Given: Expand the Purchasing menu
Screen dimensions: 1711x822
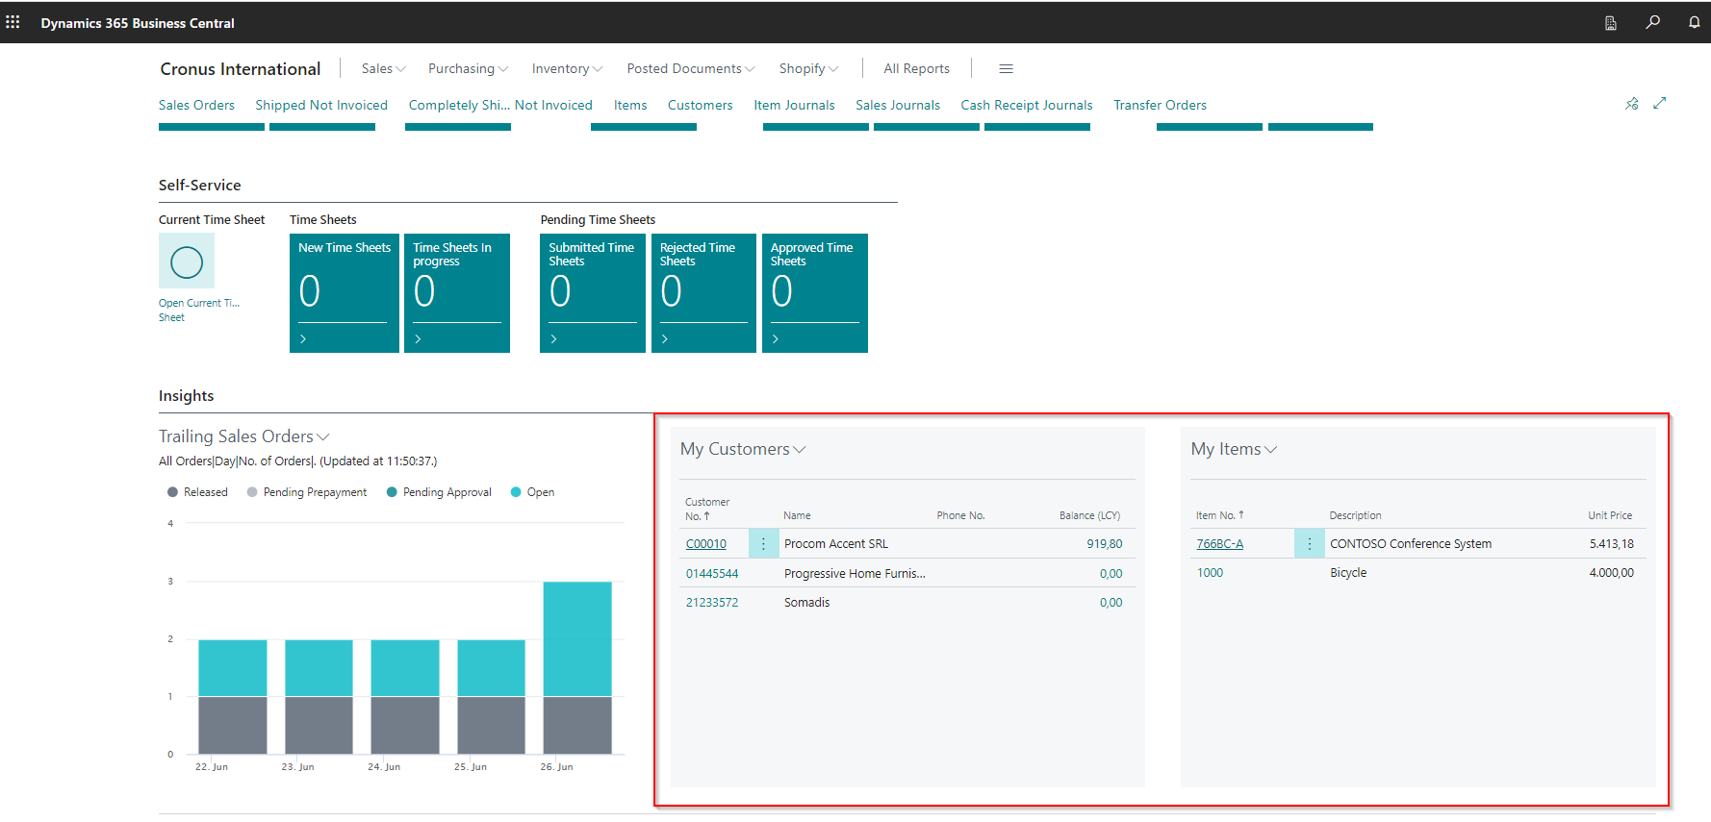Looking at the screenshot, I should tap(468, 68).
